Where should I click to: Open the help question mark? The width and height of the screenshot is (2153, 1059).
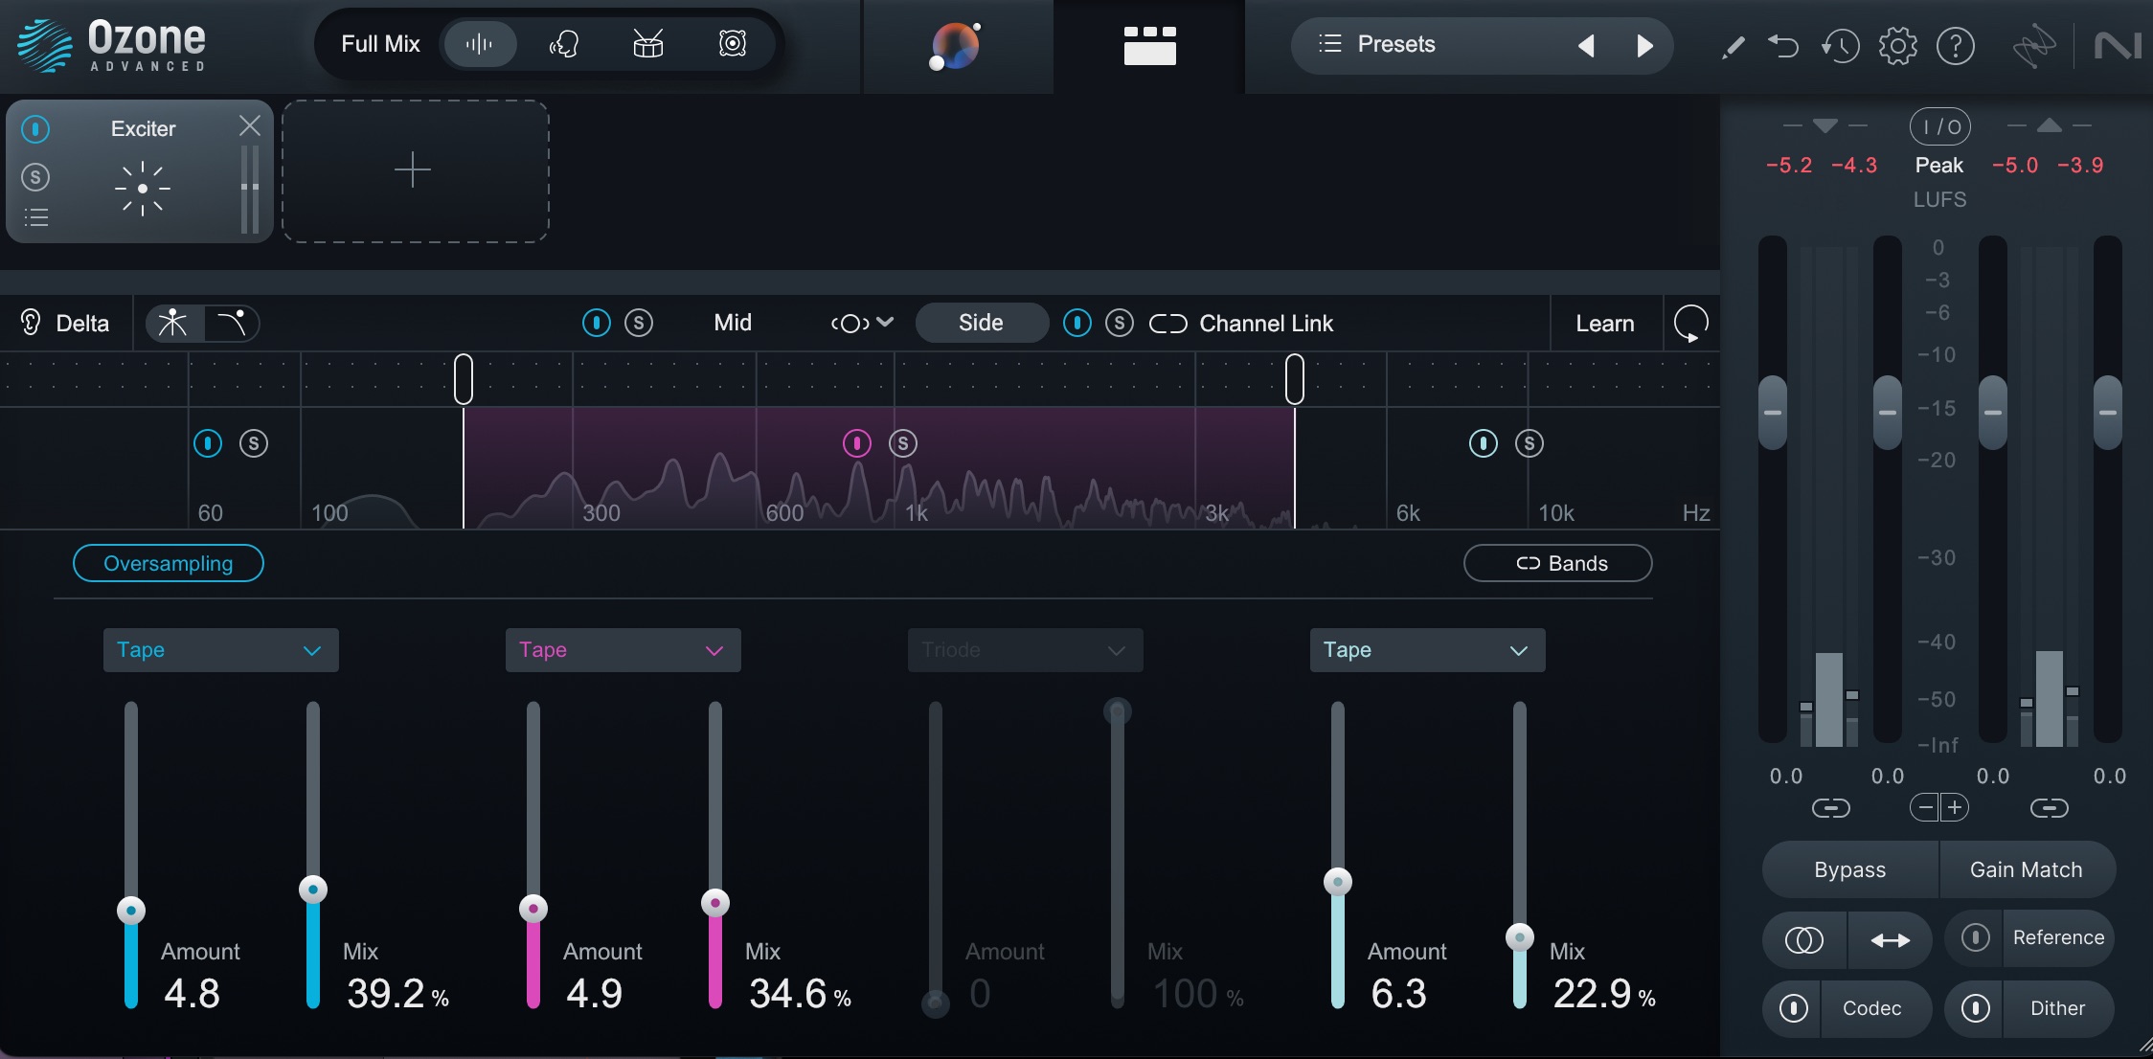[1955, 46]
